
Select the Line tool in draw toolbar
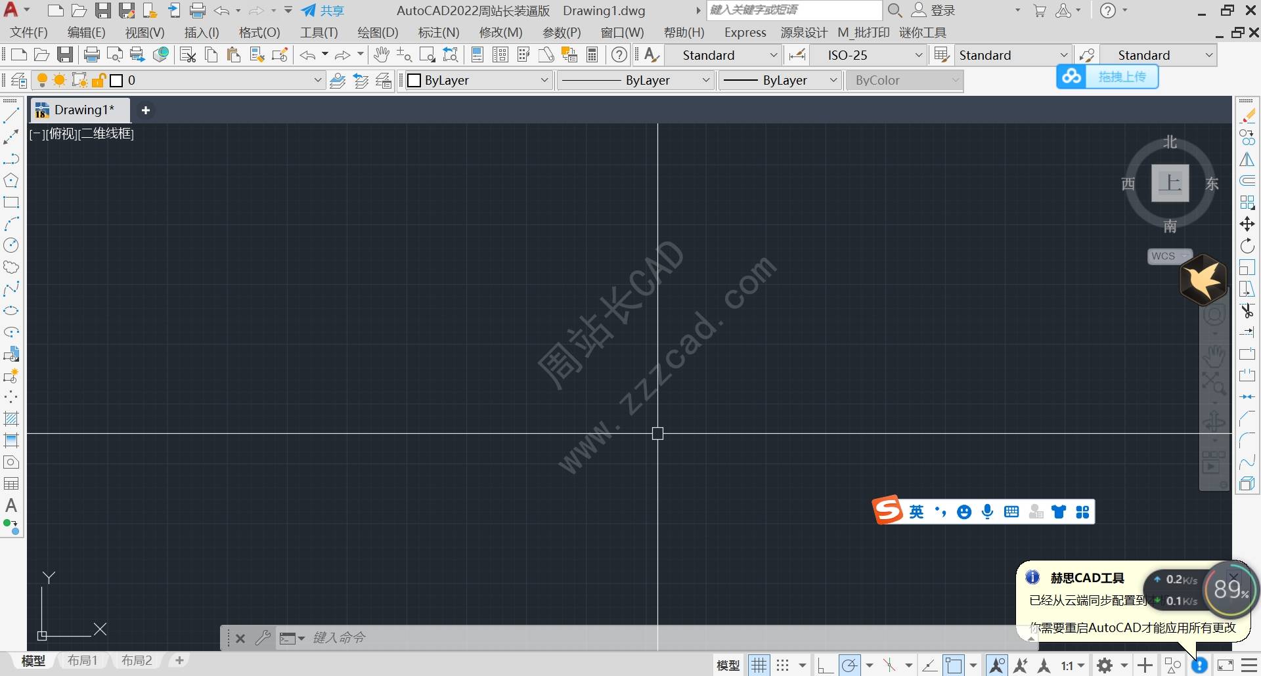(x=11, y=116)
